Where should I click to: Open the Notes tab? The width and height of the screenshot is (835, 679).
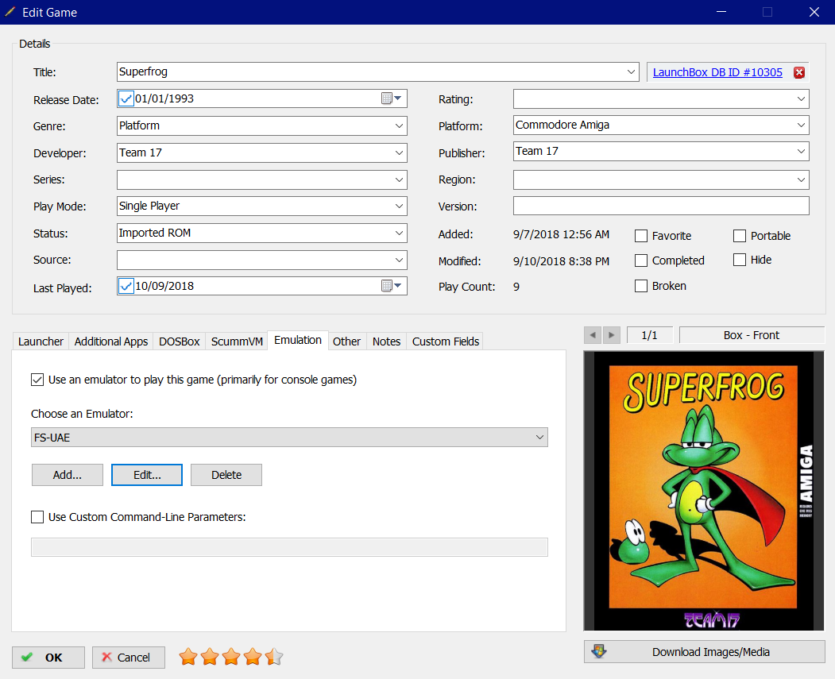[x=387, y=341]
